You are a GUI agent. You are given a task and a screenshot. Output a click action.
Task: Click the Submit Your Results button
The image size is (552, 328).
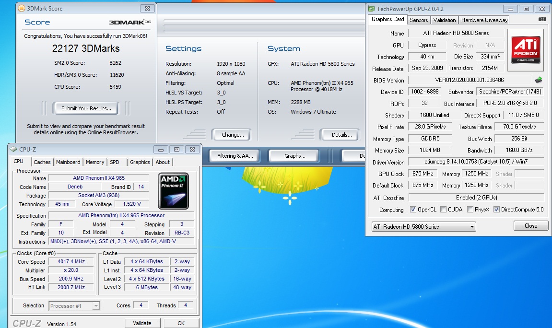[86, 108]
